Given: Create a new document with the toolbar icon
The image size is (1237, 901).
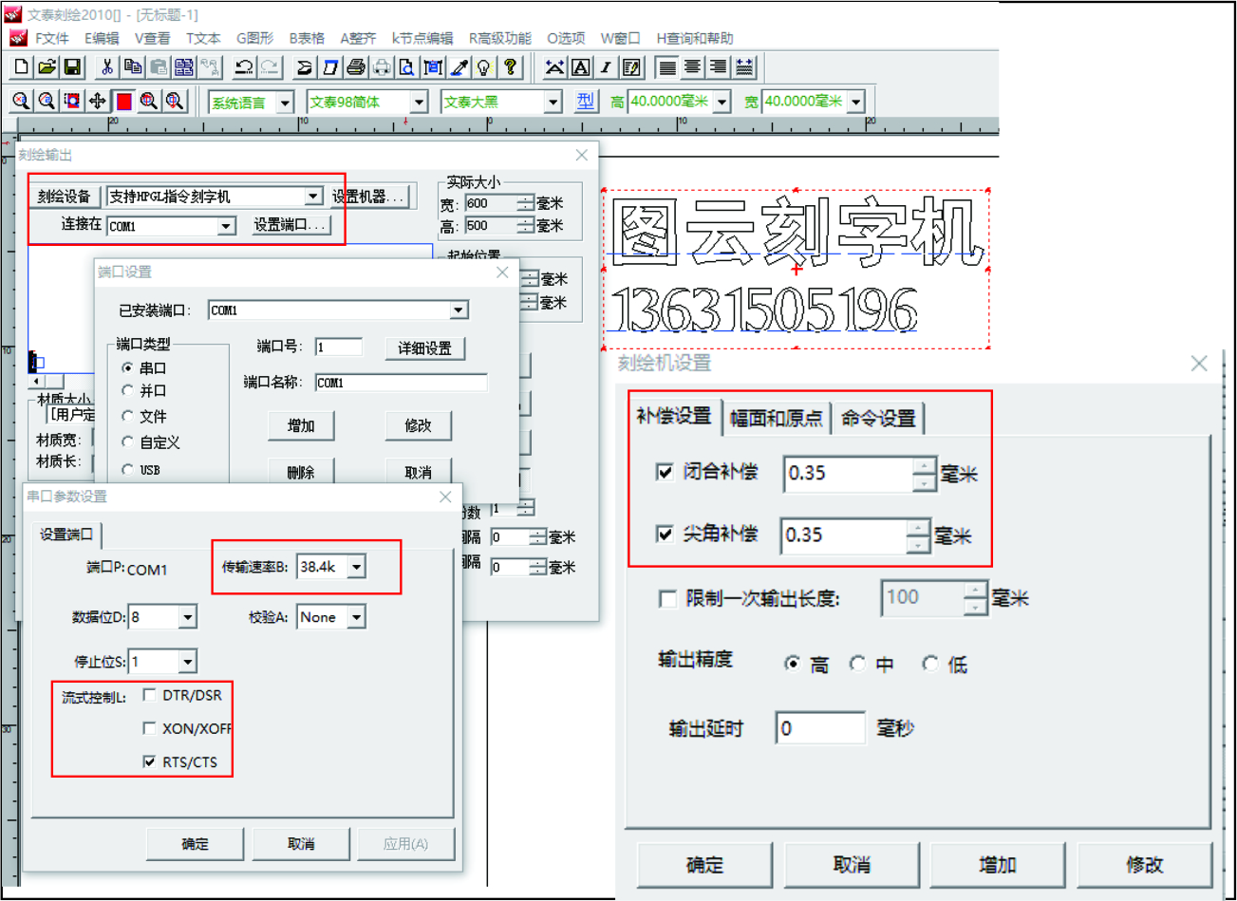Looking at the screenshot, I should coord(22,67).
